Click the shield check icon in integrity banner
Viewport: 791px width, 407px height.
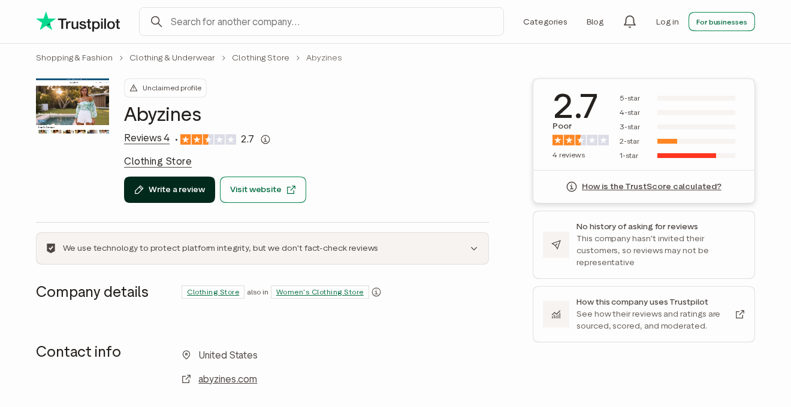[x=51, y=248]
